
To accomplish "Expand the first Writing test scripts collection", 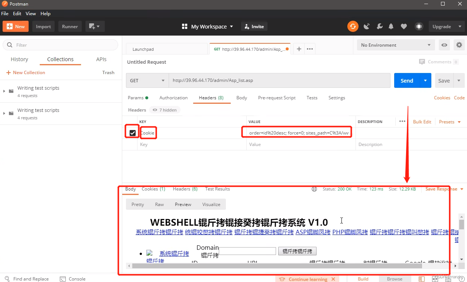I will click(x=4, y=91).
